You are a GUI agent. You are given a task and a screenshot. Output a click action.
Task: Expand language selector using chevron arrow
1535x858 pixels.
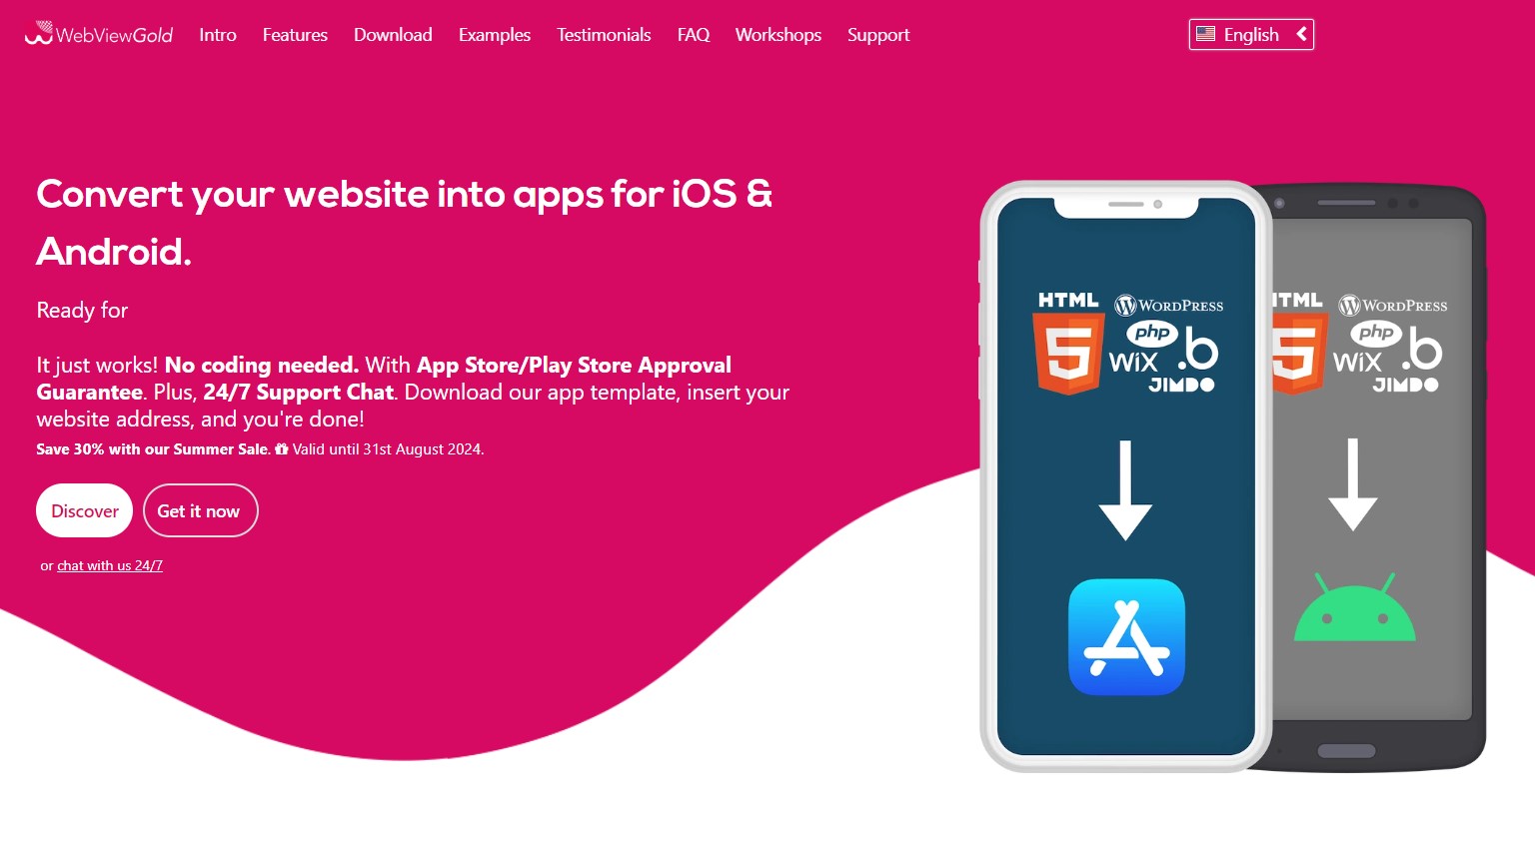(1301, 34)
